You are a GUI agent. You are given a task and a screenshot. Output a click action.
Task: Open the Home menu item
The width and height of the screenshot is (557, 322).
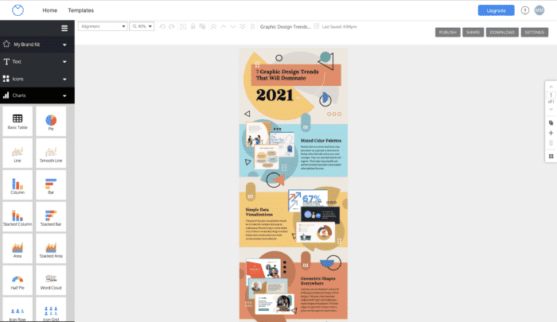point(49,10)
